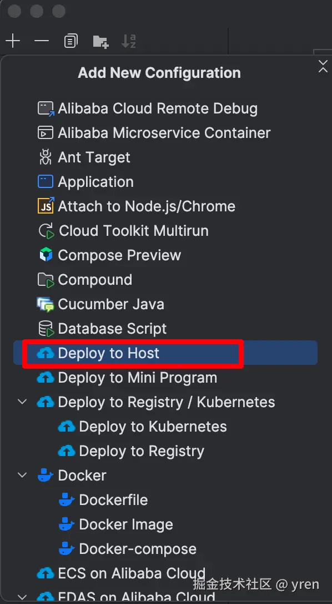Collapse the Docker group chevron

pos(23,476)
